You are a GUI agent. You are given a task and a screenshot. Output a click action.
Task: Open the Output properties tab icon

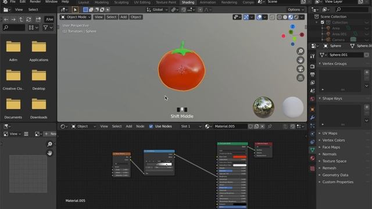[312, 75]
